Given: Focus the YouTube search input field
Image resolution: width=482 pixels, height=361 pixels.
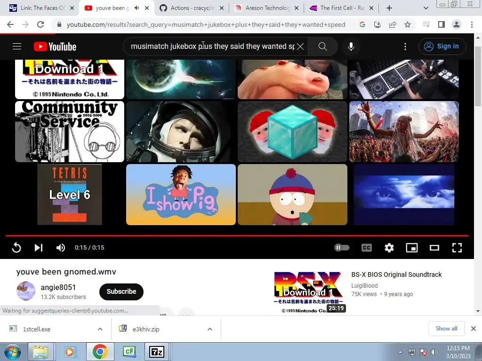Looking at the screenshot, I should tap(212, 47).
